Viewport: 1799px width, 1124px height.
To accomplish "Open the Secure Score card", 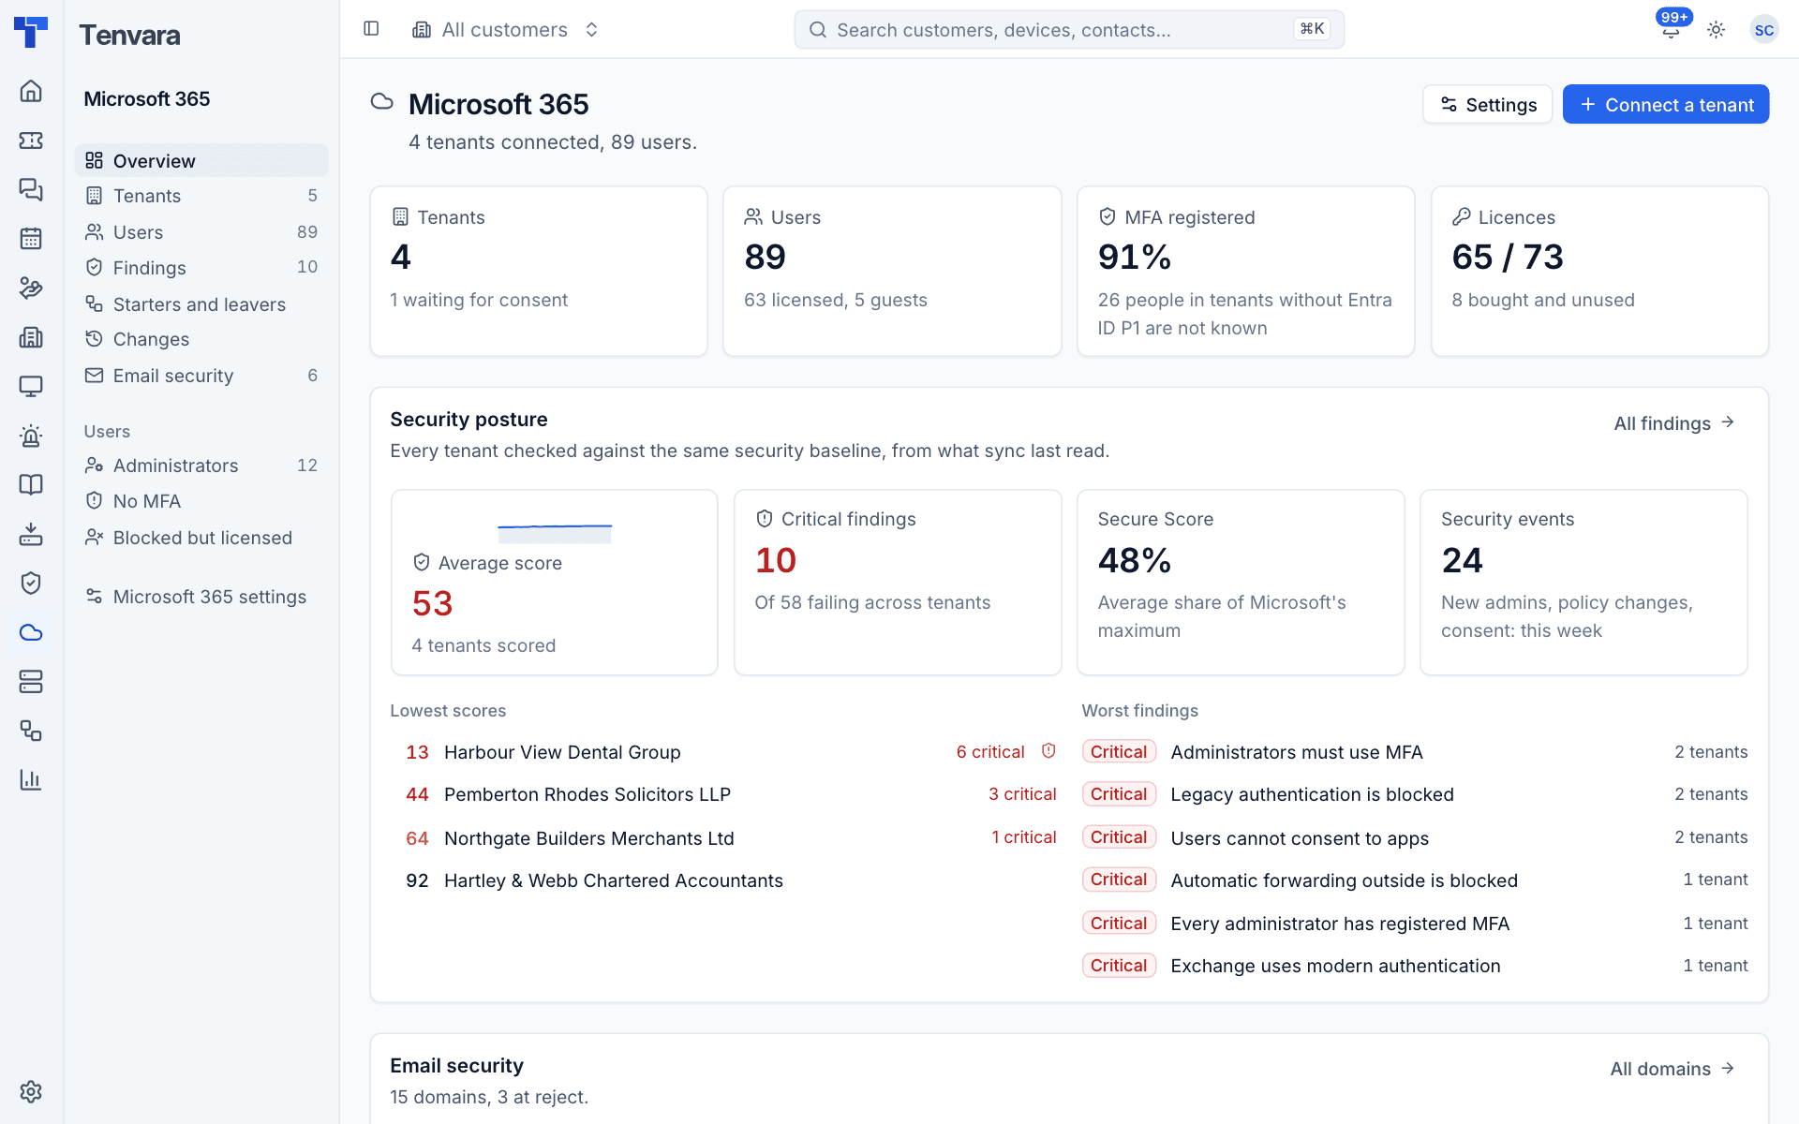I will pyautogui.click(x=1241, y=582).
